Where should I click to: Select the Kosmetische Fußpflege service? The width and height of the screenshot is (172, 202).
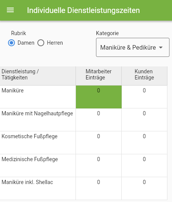[x=29, y=136]
